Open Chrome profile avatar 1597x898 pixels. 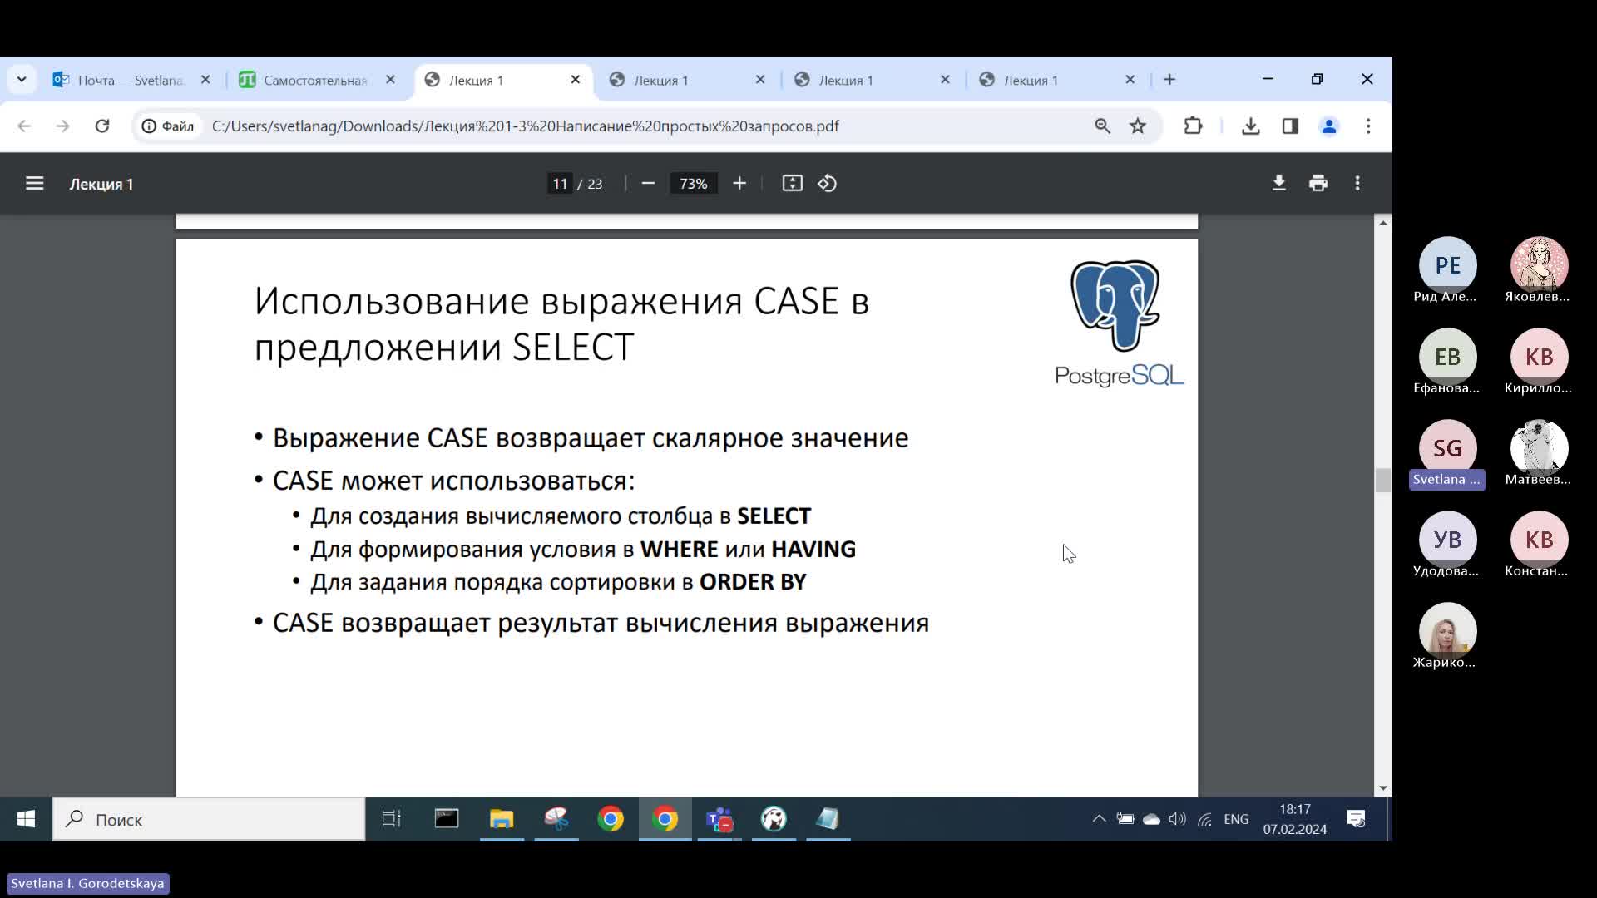point(1329,126)
